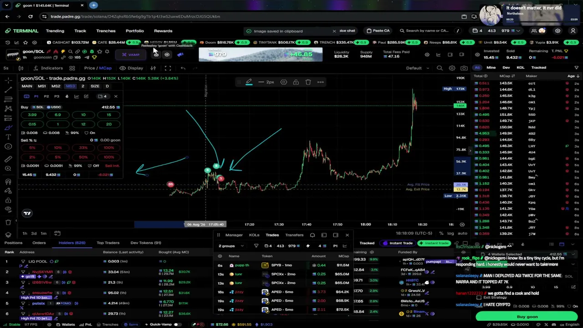
Task: Open the Portfolio page
Action: [x=134, y=31]
